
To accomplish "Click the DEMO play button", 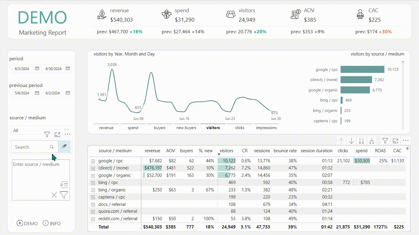I will pyautogui.click(x=27, y=223).
